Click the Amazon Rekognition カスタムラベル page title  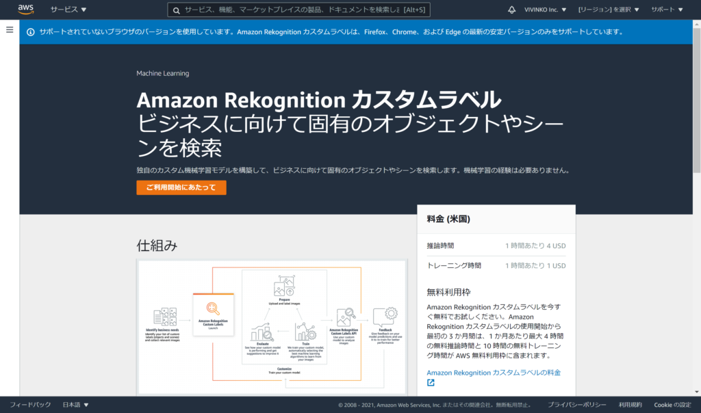(x=319, y=100)
